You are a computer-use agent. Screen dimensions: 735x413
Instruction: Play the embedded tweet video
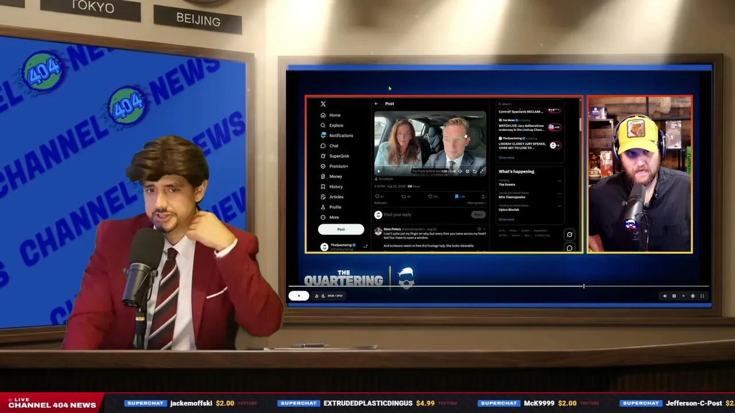[378, 171]
